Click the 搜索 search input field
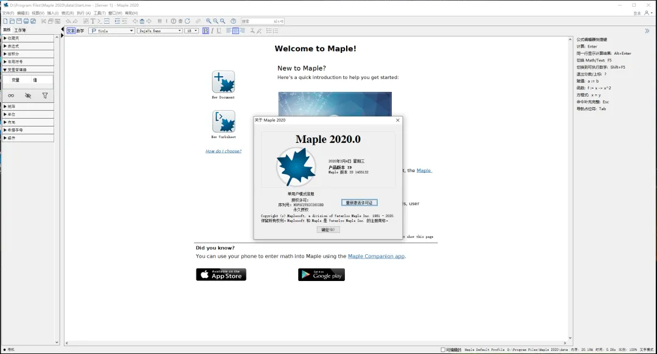Screen dimensions: 657x354 click(263, 21)
